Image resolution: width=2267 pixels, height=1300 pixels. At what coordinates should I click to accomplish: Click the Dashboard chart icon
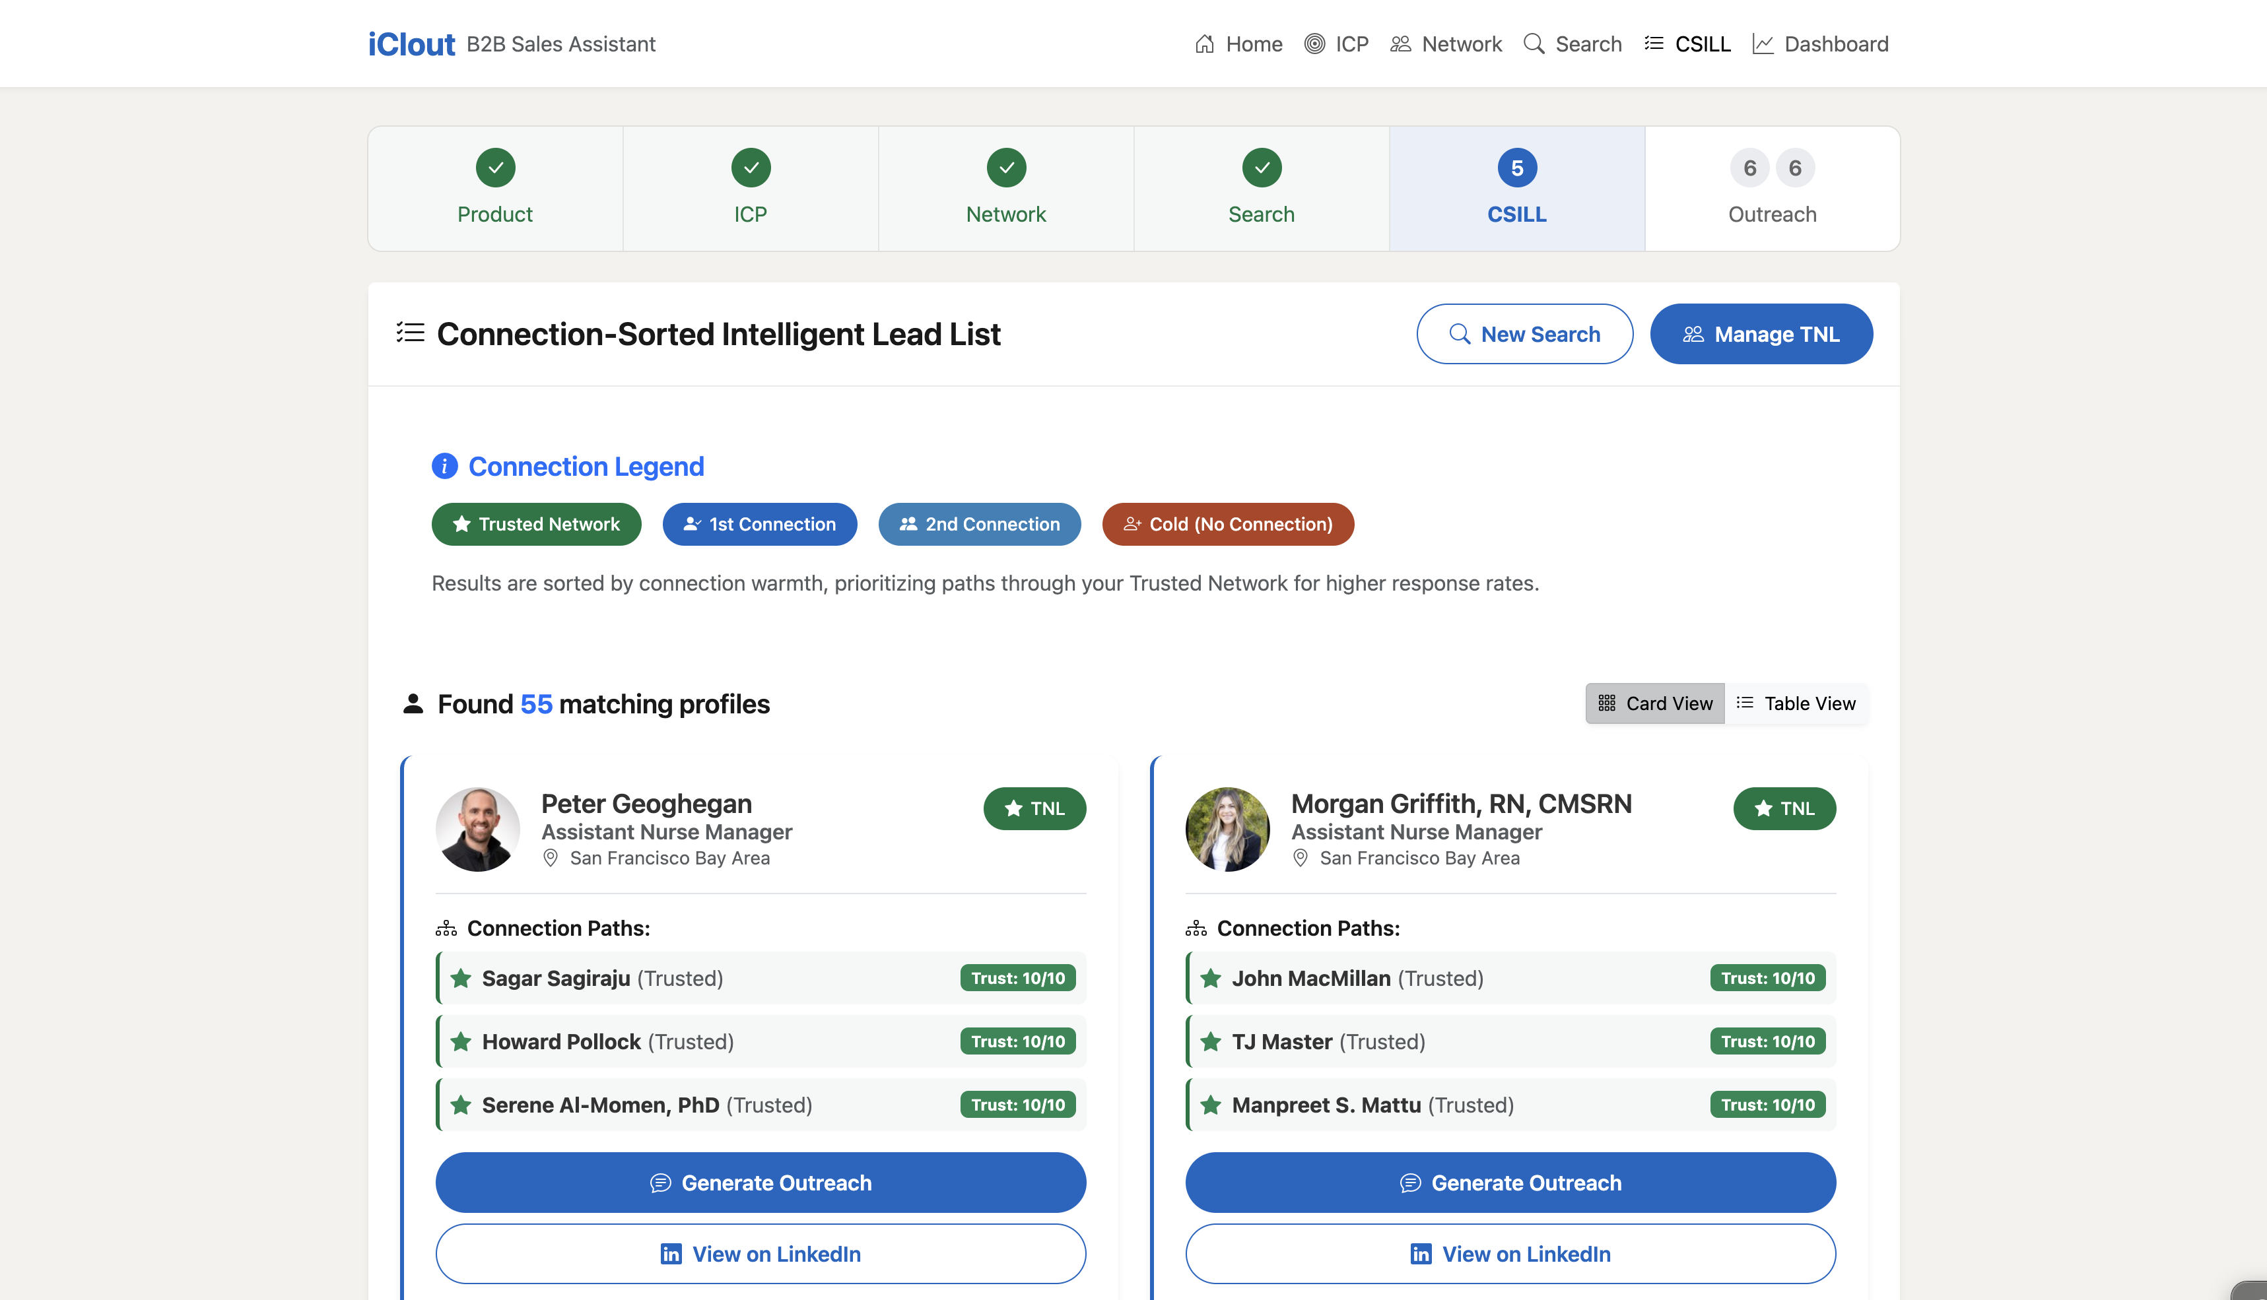(1763, 43)
